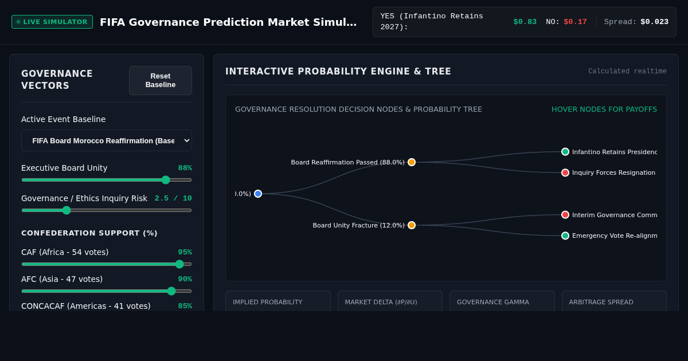Click the CAF support value 95%
This screenshot has height=361, width=688.
[x=185, y=252]
